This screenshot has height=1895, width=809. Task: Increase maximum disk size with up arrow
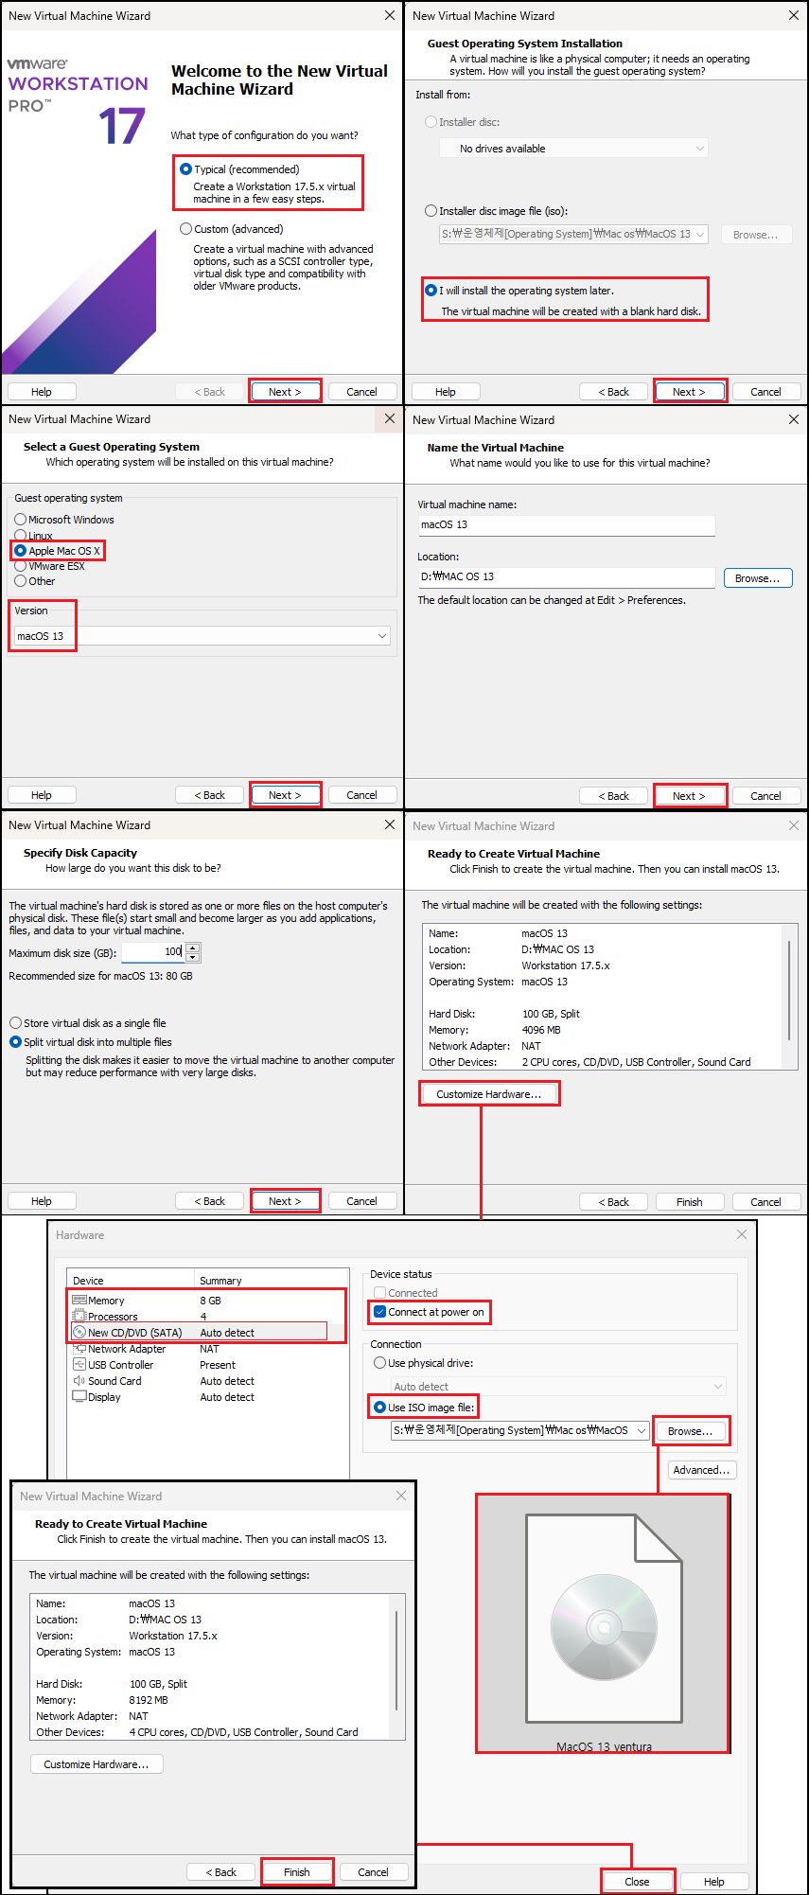point(193,948)
